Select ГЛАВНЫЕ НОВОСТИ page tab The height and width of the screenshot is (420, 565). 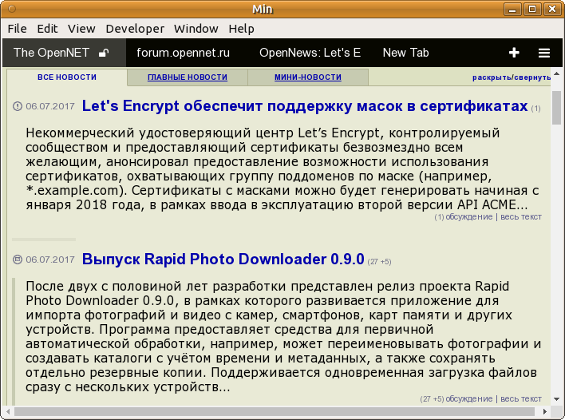pos(188,77)
